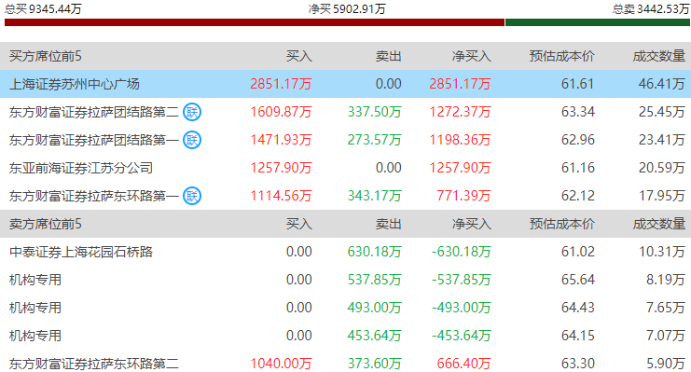Click estimated cost 63.34

click(578, 112)
